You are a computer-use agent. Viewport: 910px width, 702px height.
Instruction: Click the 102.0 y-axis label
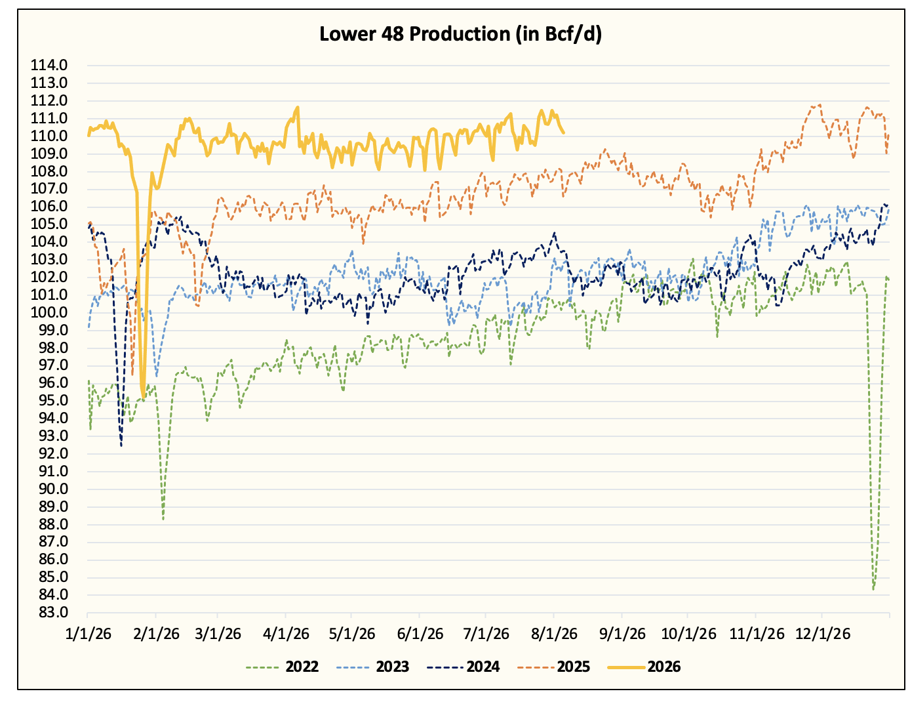(49, 277)
